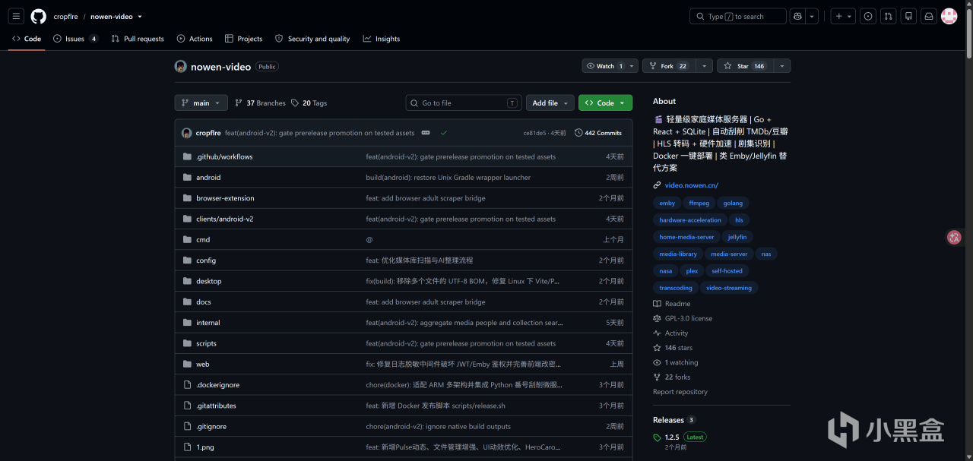This screenshot has height=461, width=973.
Task: Star the nowen-video repository
Action: pyautogui.click(x=745, y=66)
